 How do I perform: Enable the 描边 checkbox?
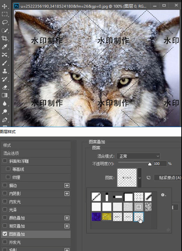point(5,185)
